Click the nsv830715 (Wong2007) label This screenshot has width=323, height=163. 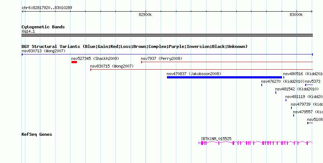(112, 66)
